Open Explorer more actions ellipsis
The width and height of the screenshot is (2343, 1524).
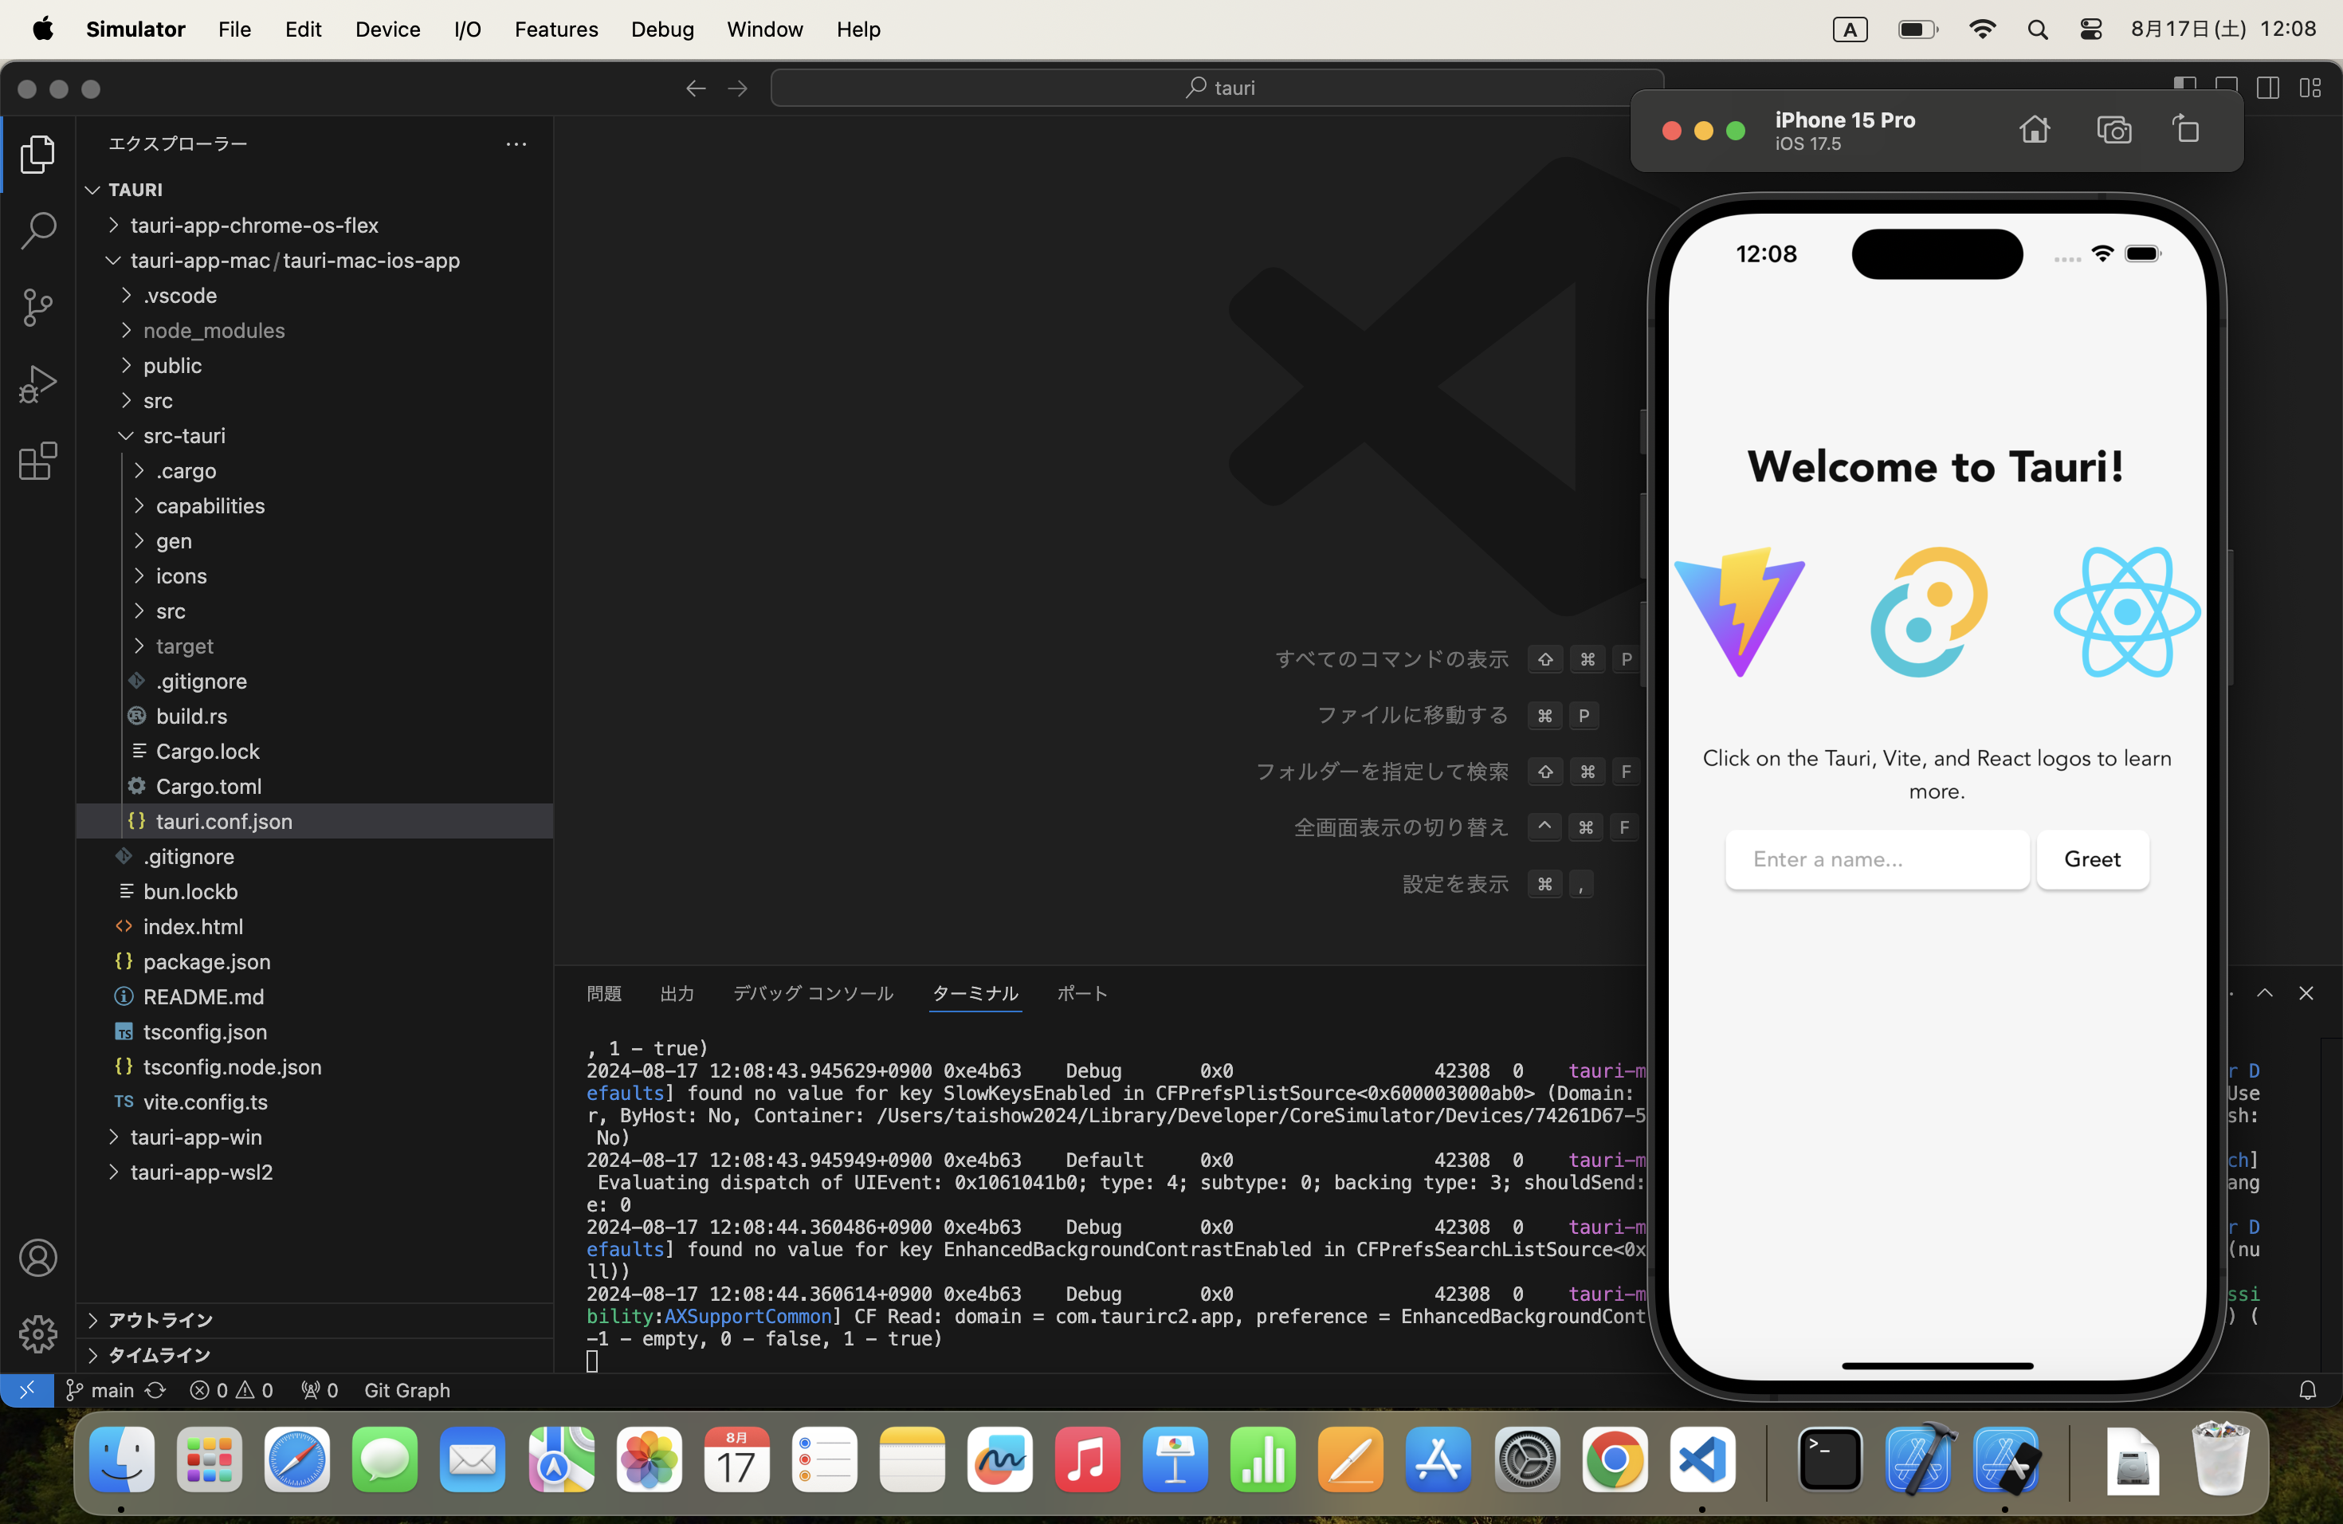[516, 143]
